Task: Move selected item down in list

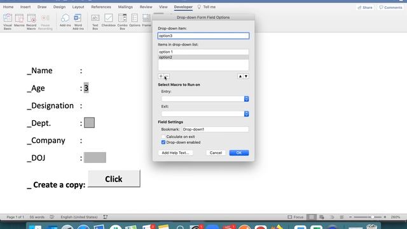Action: click(246, 76)
